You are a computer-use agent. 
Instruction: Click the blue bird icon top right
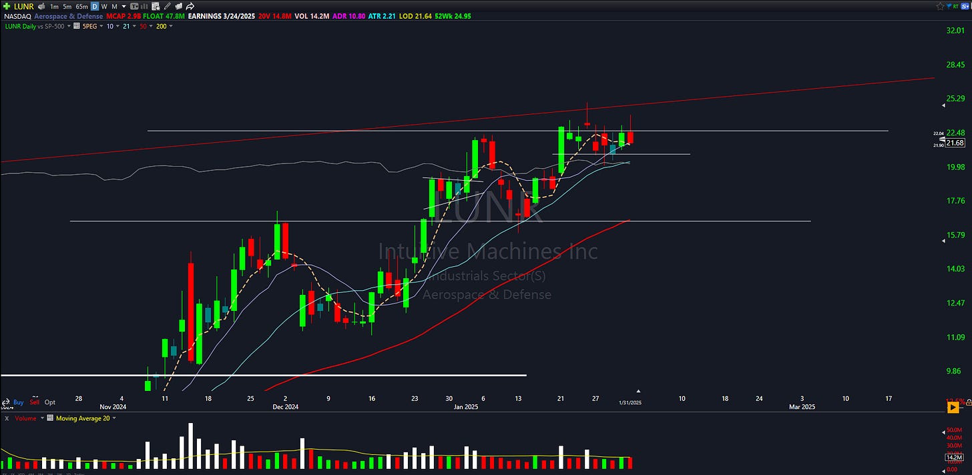pyautogui.click(x=949, y=6)
